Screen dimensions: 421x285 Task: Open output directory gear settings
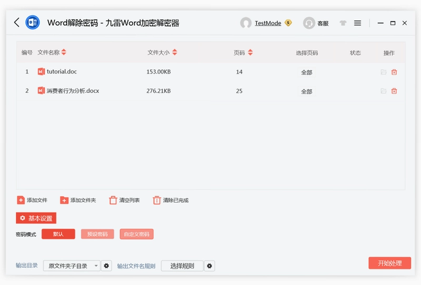tap(106, 266)
